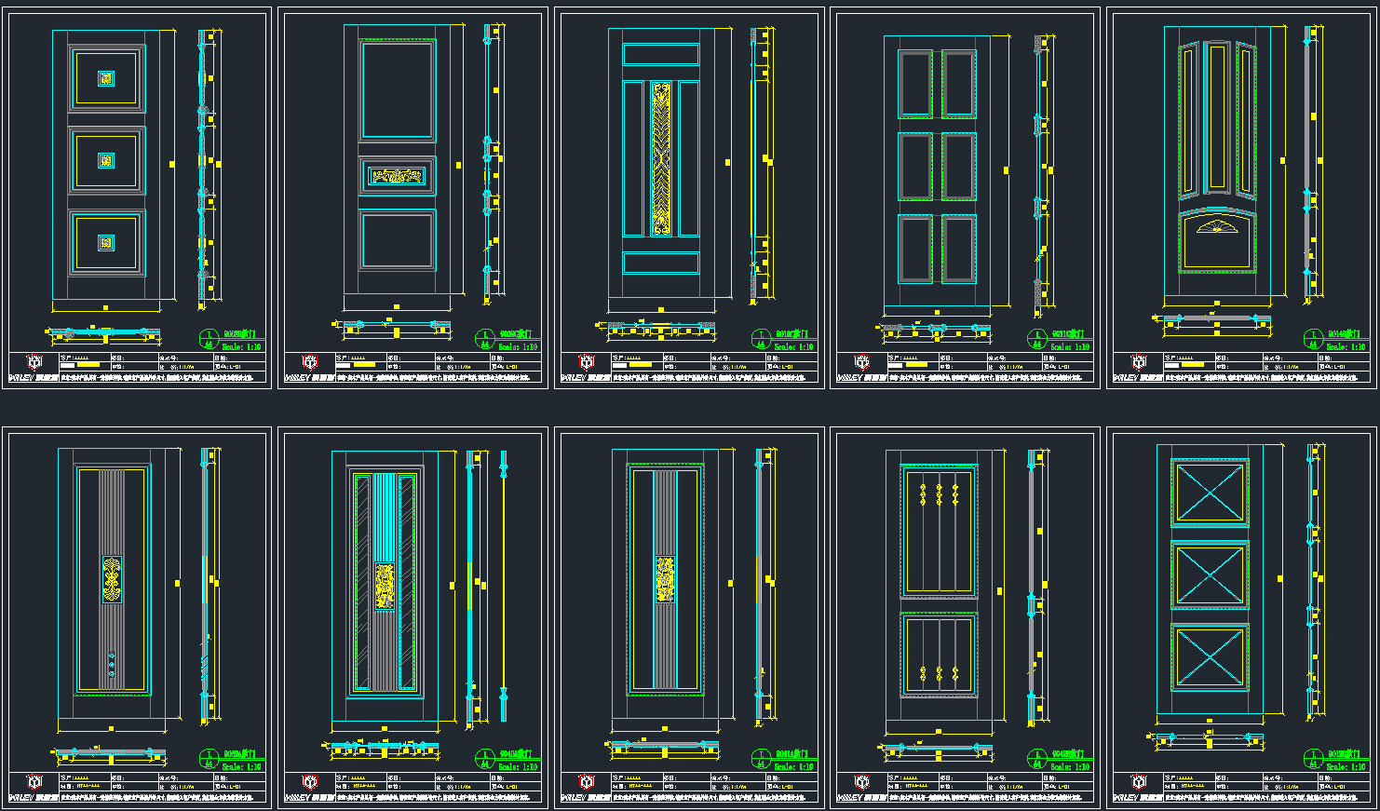Click the large upper panel of the two-panel carved door
This screenshot has width=1380, height=811.
pos(398,90)
